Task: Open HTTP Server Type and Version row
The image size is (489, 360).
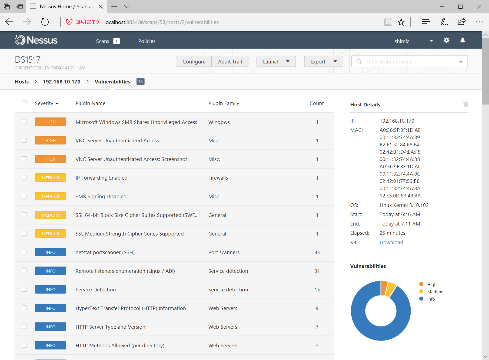Action: pyautogui.click(x=174, y=327)
